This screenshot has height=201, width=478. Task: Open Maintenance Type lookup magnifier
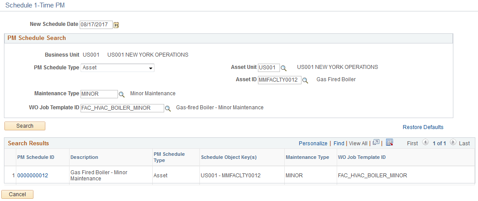point(121,94)
